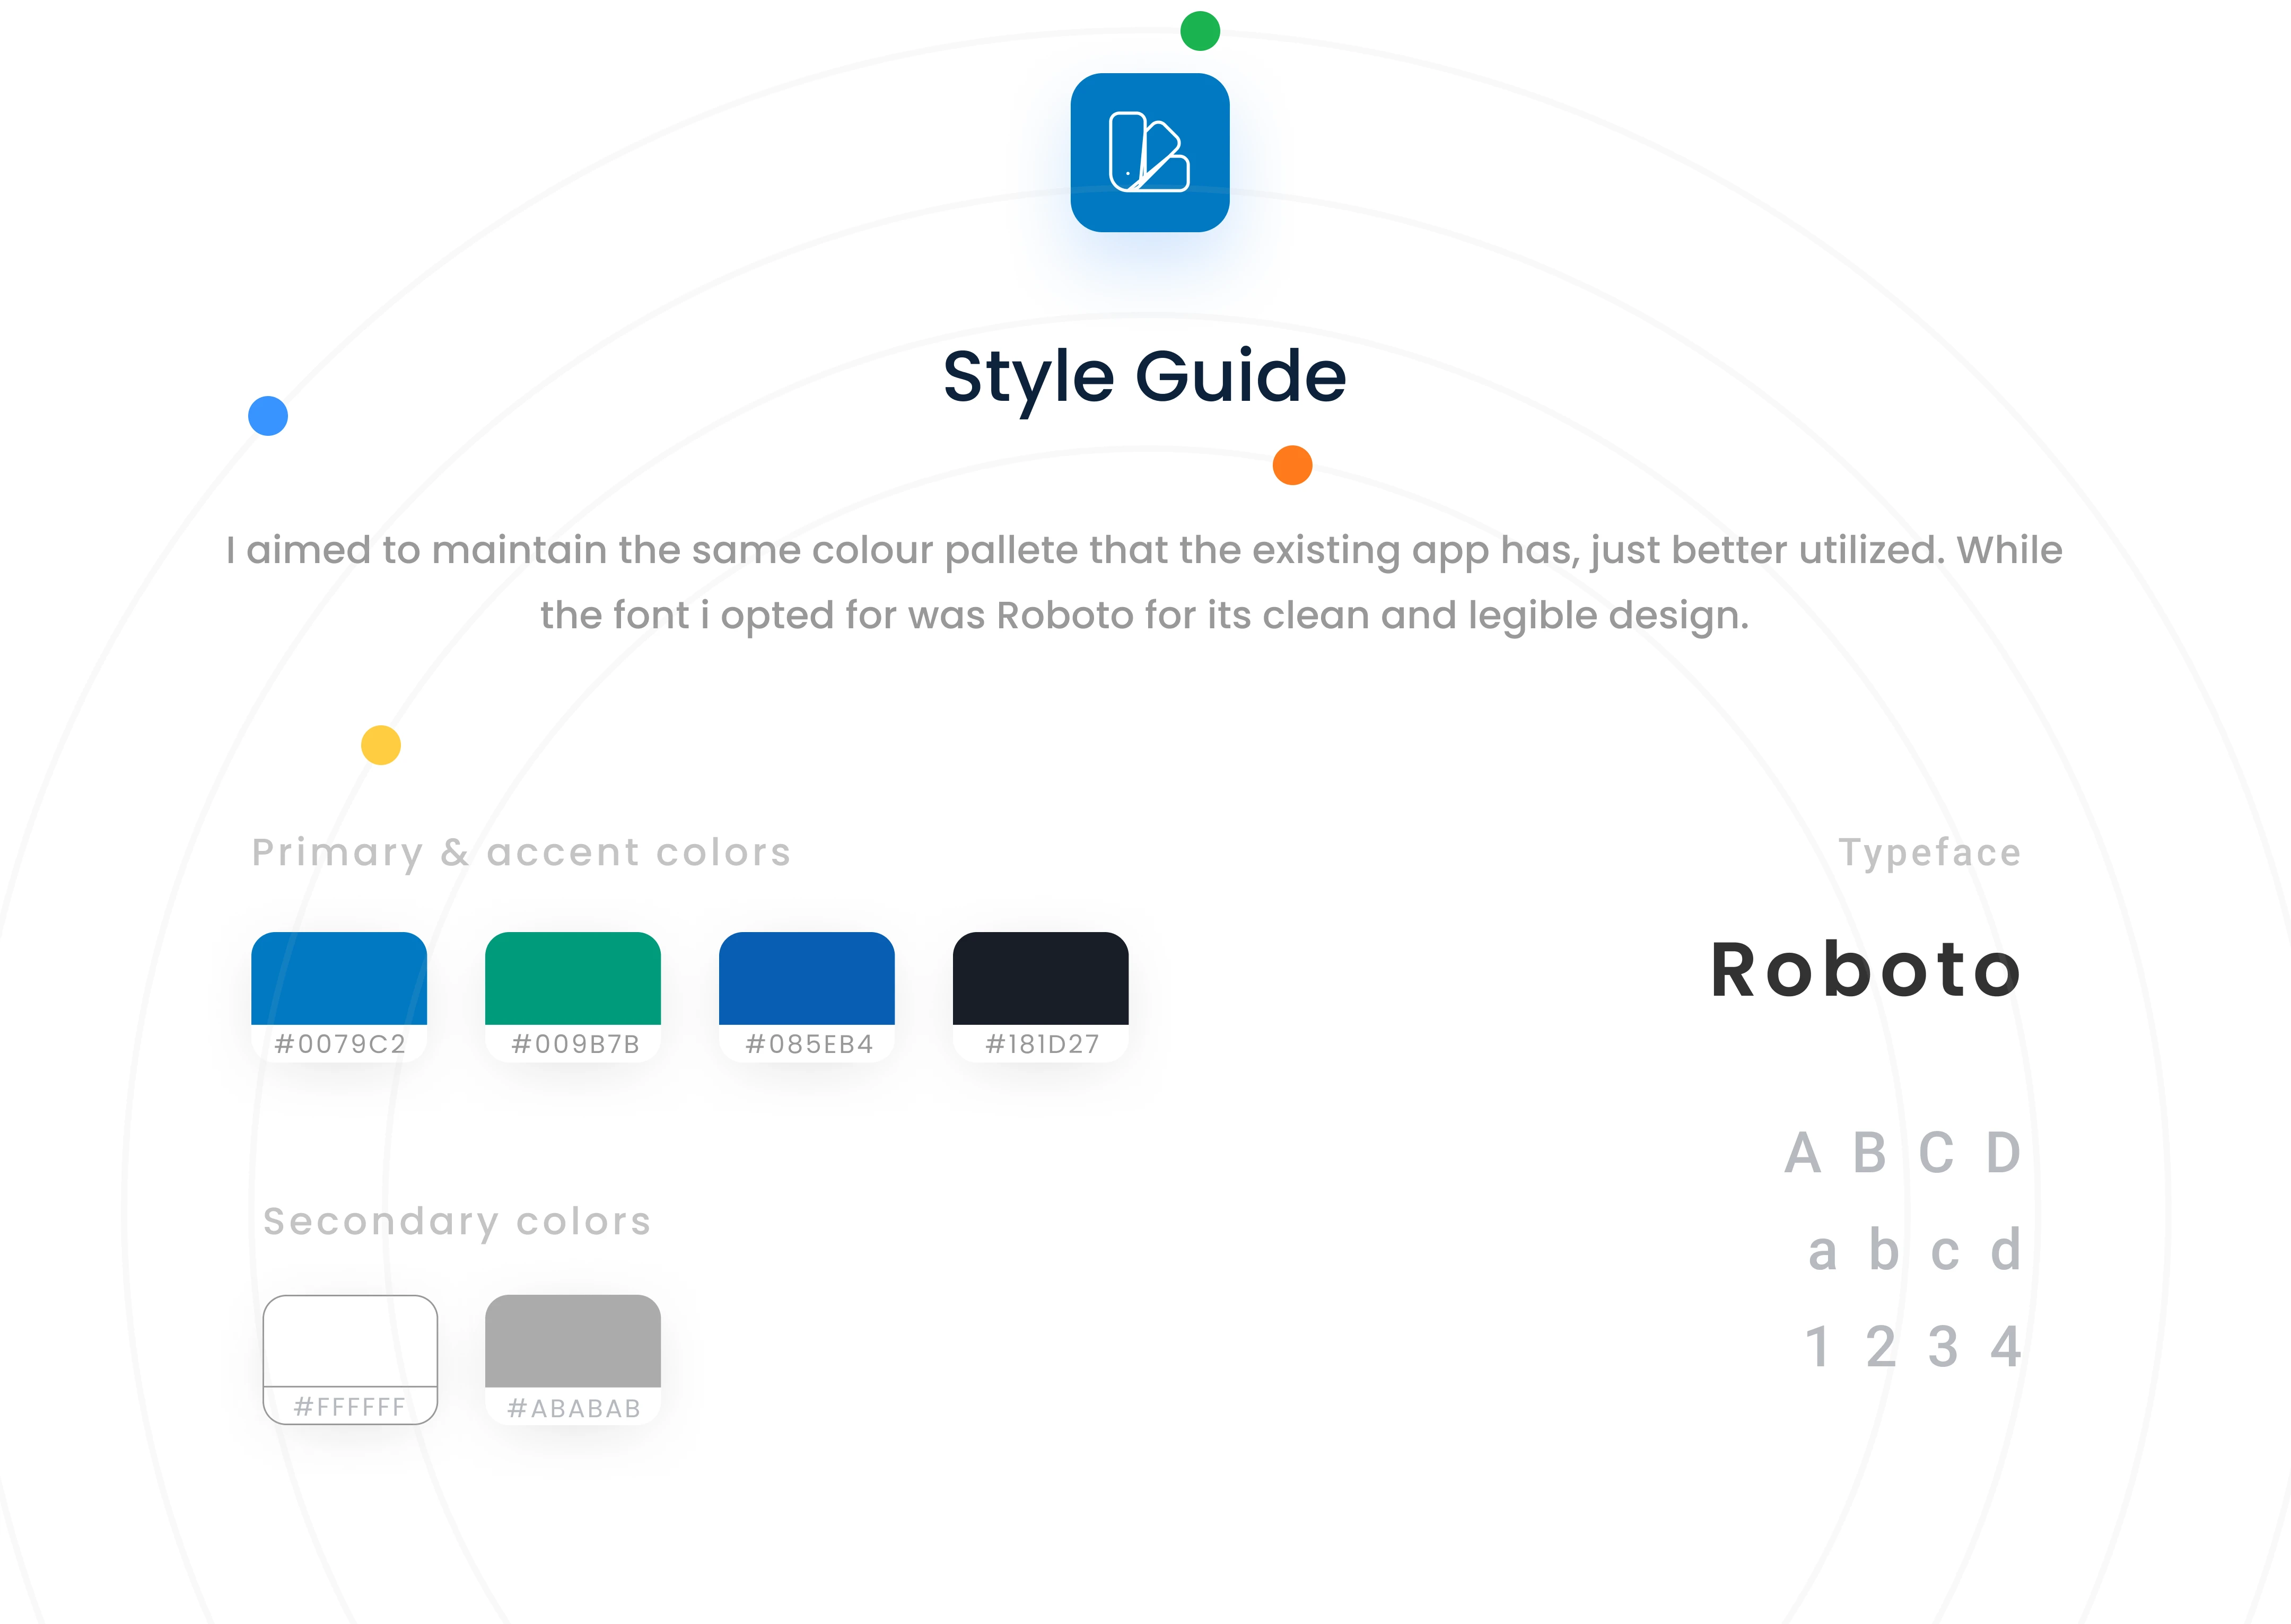Click the blue swatch-book app icon
Viewport: 2291px width, 1624px height.
coord(1149,153)
